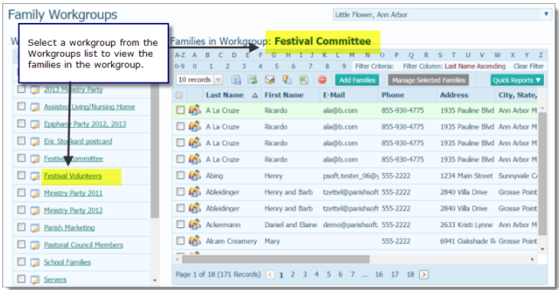Click edit icon beside Assisted Living/Nursing Home
559x290 pixels.
pos(35,107)
